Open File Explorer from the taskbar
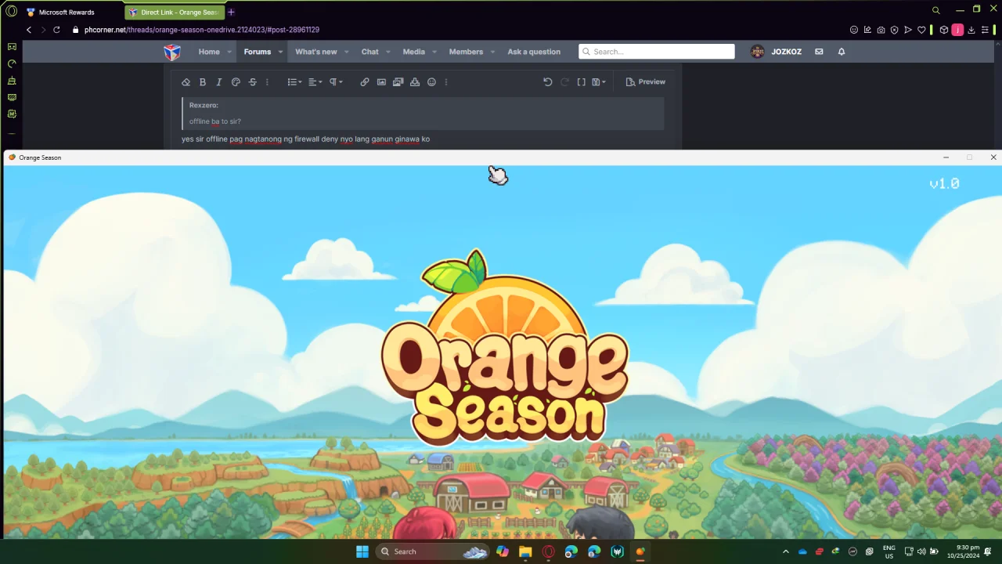This screenshot has height=564, width=1002. pyautogui.click(x=525, y=551)
